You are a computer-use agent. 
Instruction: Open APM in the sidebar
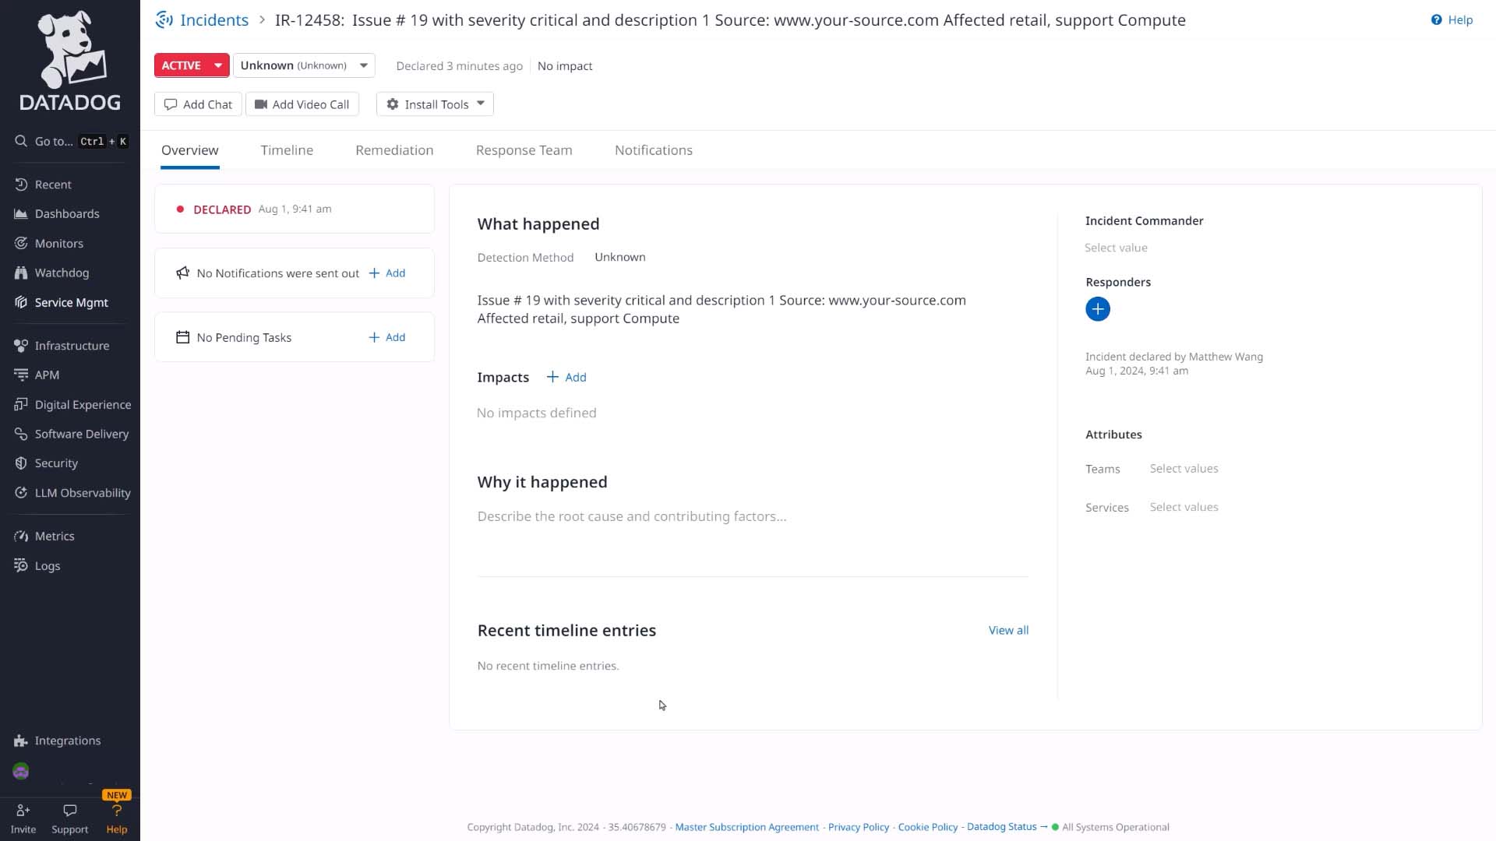[47, 375]
